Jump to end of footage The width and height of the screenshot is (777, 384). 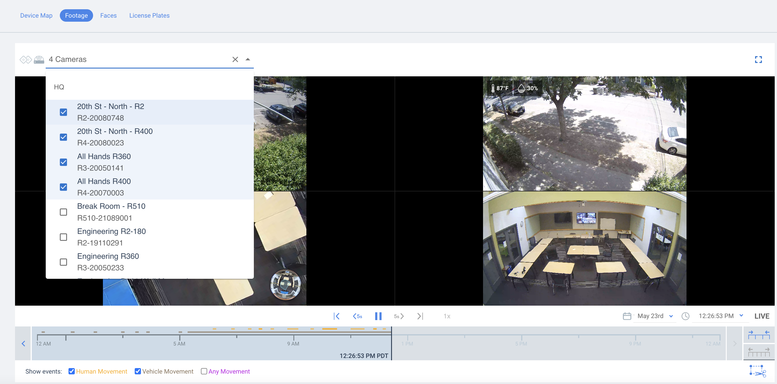tap(420, 316)
